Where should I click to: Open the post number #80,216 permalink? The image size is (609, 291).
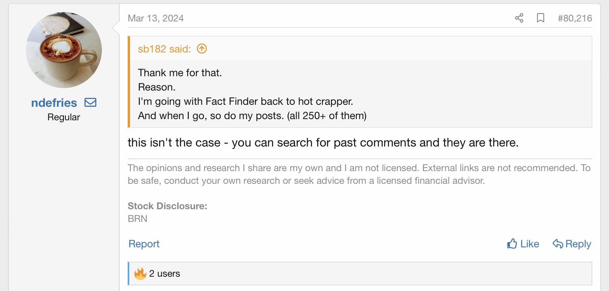[x=575, y=18]
